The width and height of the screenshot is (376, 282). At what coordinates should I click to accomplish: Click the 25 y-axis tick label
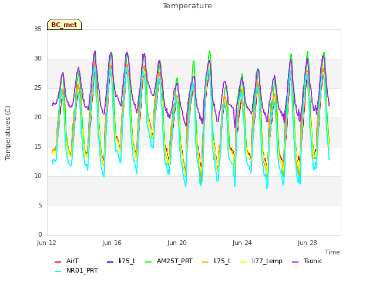tap(38, 88)
